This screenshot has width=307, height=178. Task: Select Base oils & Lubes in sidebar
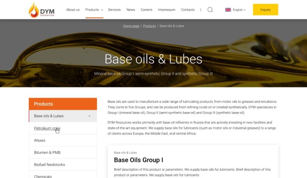62,116
